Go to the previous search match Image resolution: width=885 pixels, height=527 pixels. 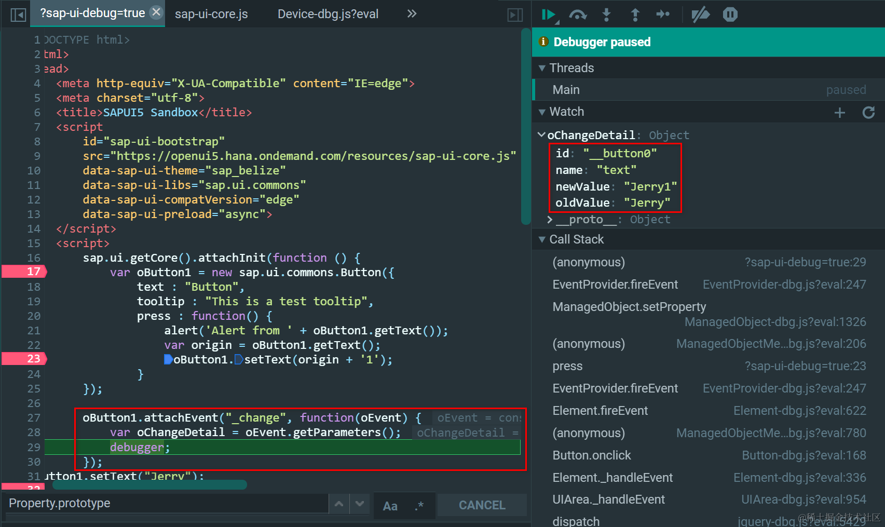pos(339,504)
